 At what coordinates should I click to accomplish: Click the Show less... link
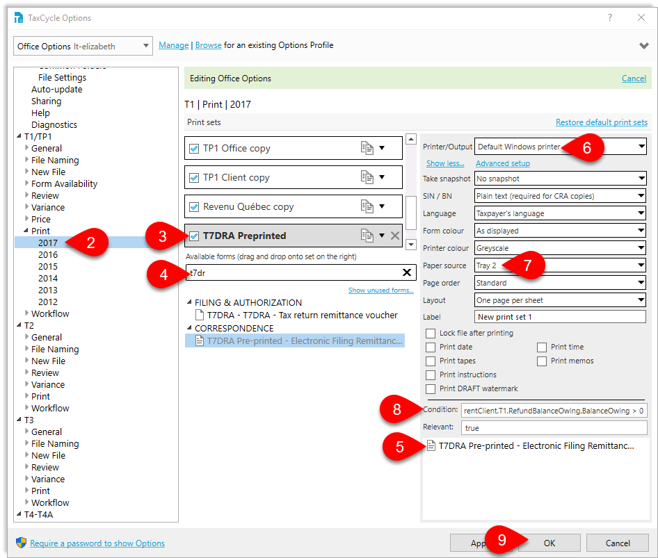(x=445, y=163)
